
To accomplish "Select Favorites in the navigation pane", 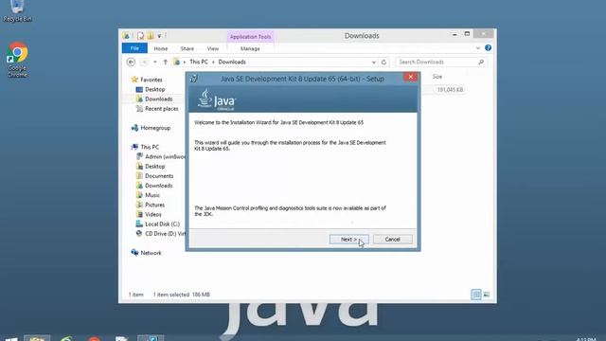I will pyautogui.click(x=151, y=80).
